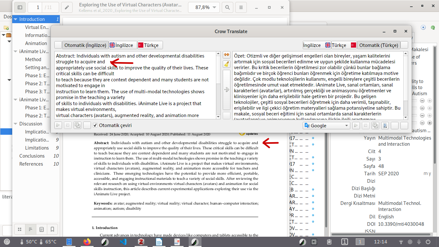439x247 pixels.
Task: Click the 12:14 clock
Action: [381, 242]
